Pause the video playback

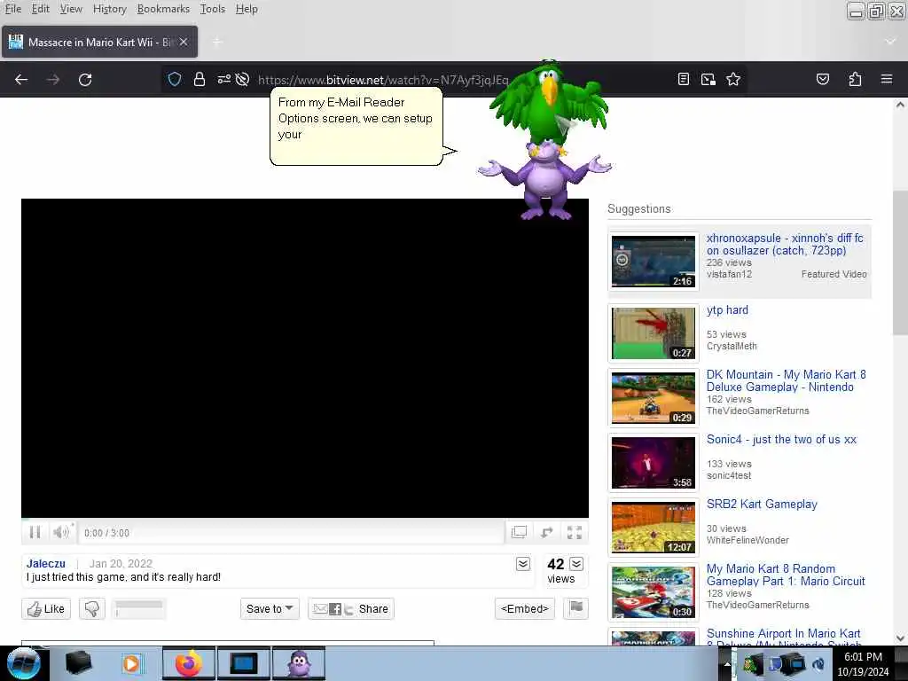(x=35, y=532)
